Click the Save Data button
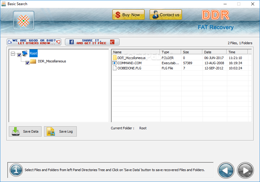 click(x=25, y=131)
